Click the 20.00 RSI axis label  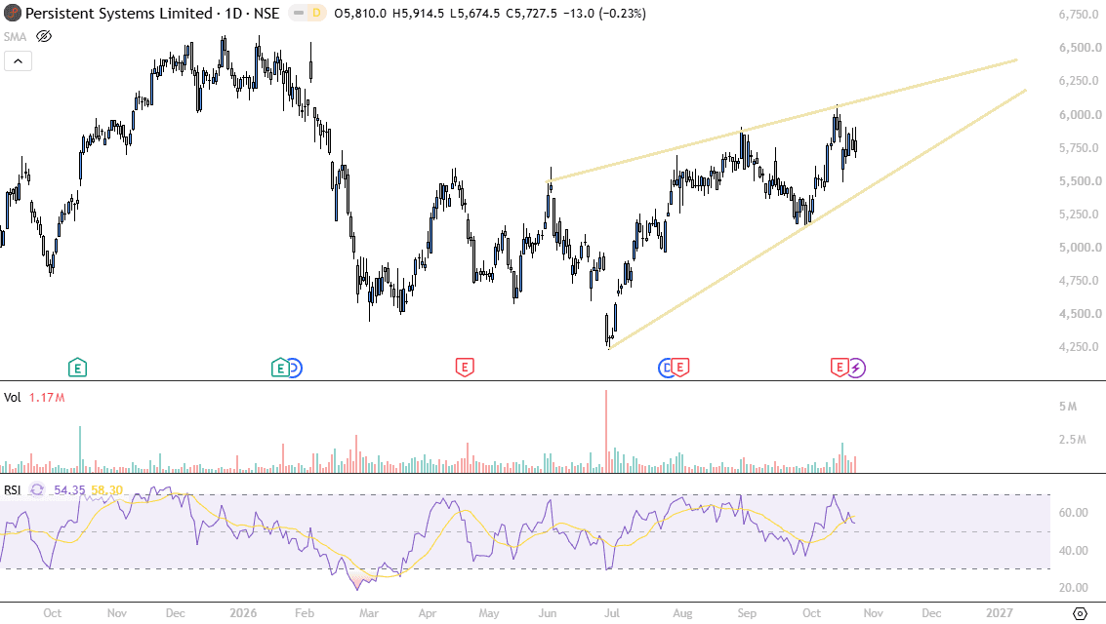click(x=1072, y=588)
